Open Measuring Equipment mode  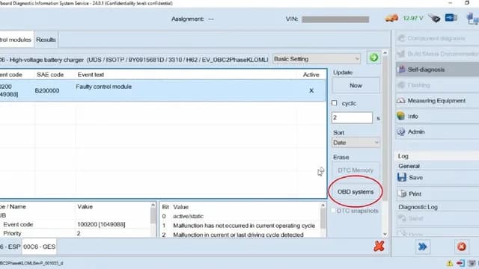pyautogui.click(x=437, y=101)
